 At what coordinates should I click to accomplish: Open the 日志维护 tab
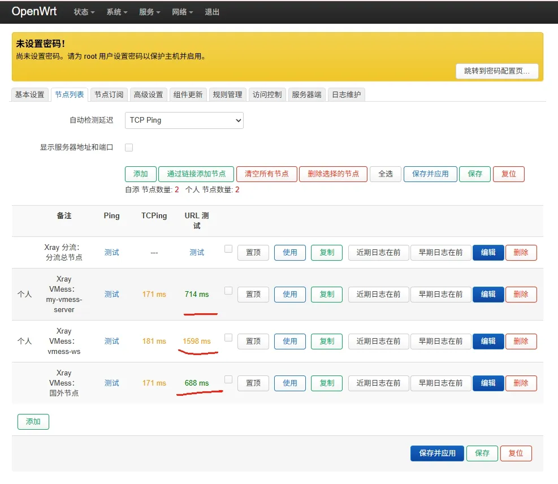(x=346, y=94)
